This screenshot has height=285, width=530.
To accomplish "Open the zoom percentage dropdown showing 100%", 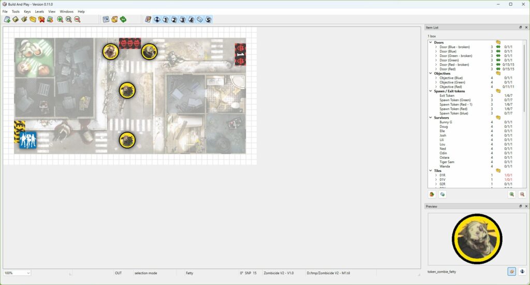I will point(17,273).
